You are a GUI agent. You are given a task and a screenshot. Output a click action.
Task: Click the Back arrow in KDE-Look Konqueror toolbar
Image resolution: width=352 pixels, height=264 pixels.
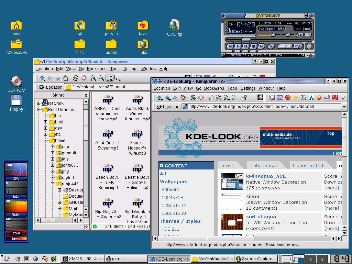tap(167, 98)
